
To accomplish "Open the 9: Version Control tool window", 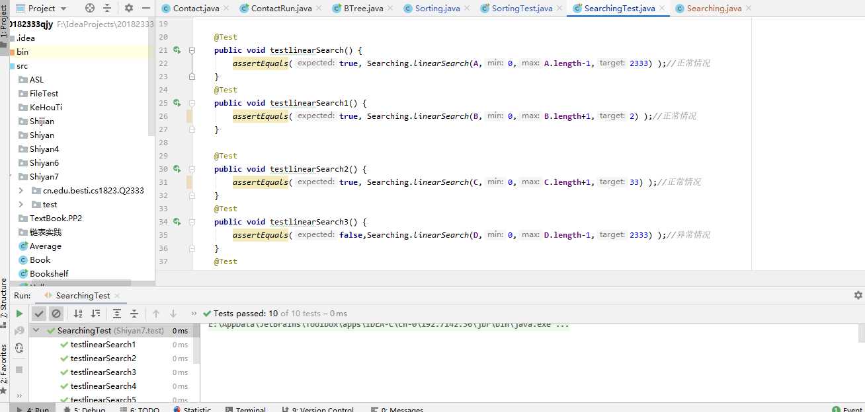I will click(x=318, y=409).
